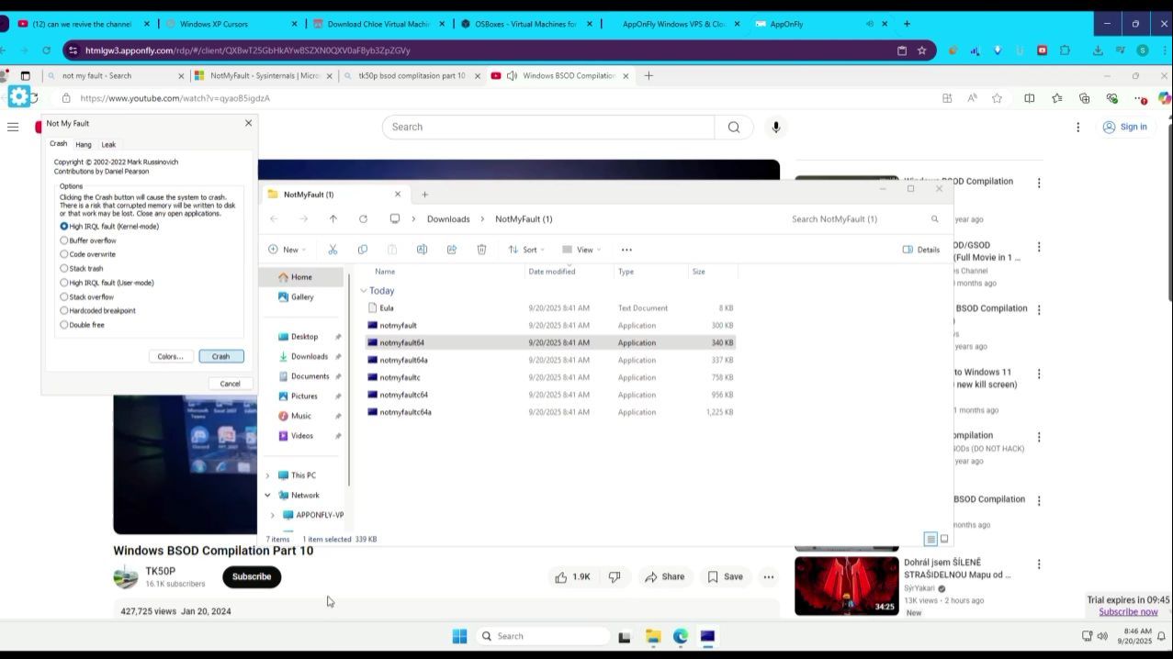
Task: Open the notification bell in the system tray
Action: tap(1162, 636)
